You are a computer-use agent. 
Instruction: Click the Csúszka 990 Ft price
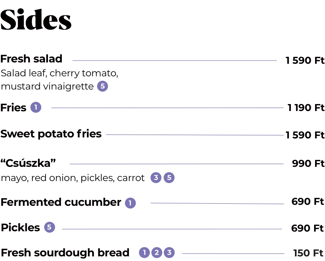[x=308, y=164]
